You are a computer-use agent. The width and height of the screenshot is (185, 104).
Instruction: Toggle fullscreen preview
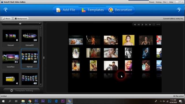click(154, 25)
